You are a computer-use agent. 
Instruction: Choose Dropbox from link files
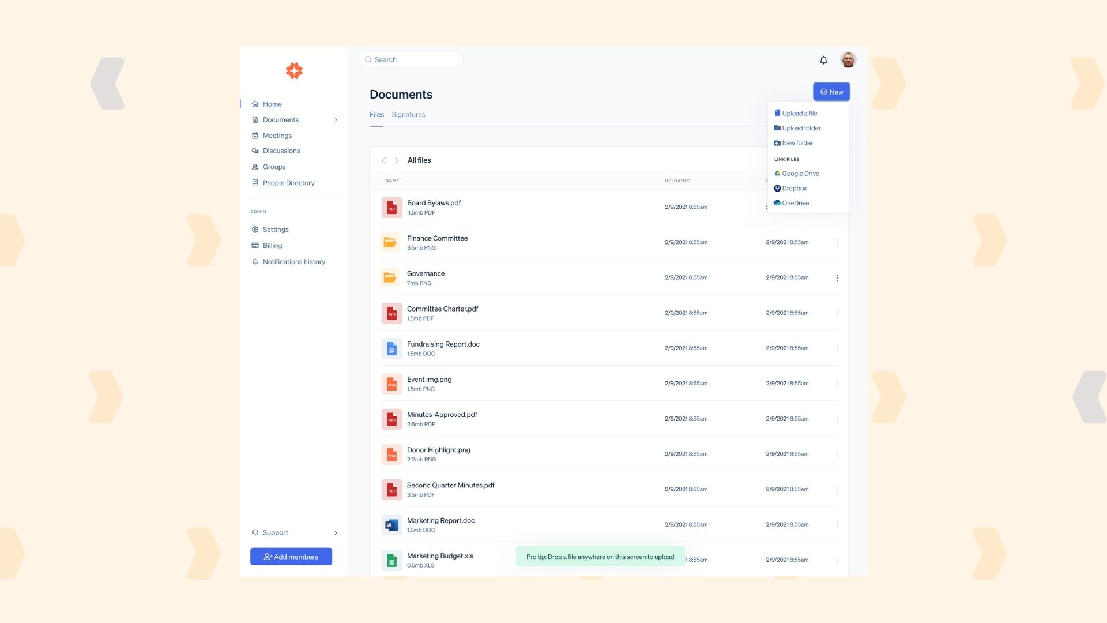point(793,188)
